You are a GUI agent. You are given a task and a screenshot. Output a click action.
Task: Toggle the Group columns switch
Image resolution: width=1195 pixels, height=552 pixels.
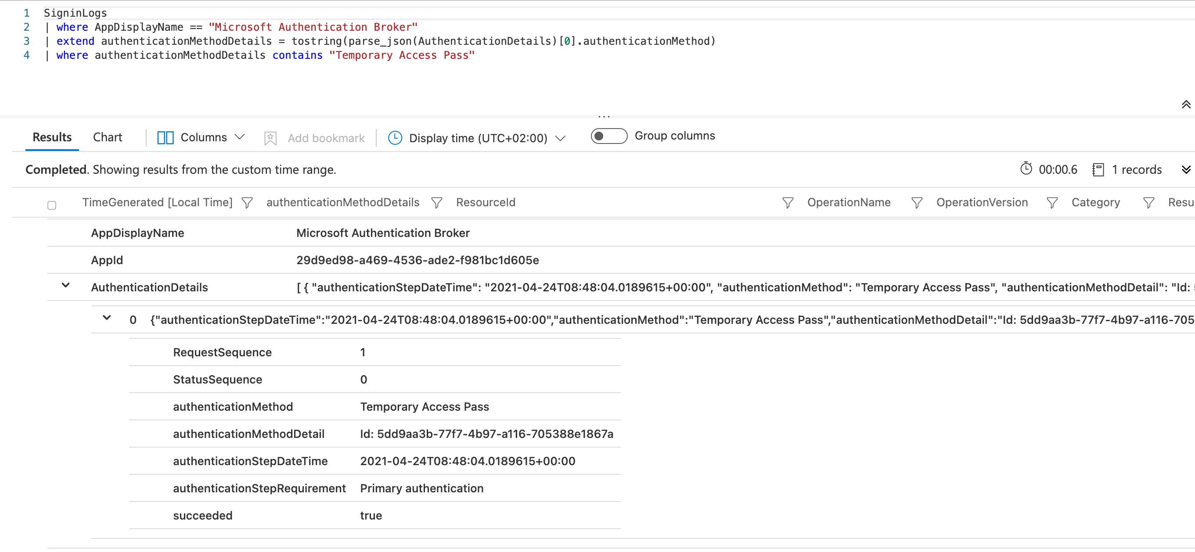pyautogui.click(x=608, y=136)
